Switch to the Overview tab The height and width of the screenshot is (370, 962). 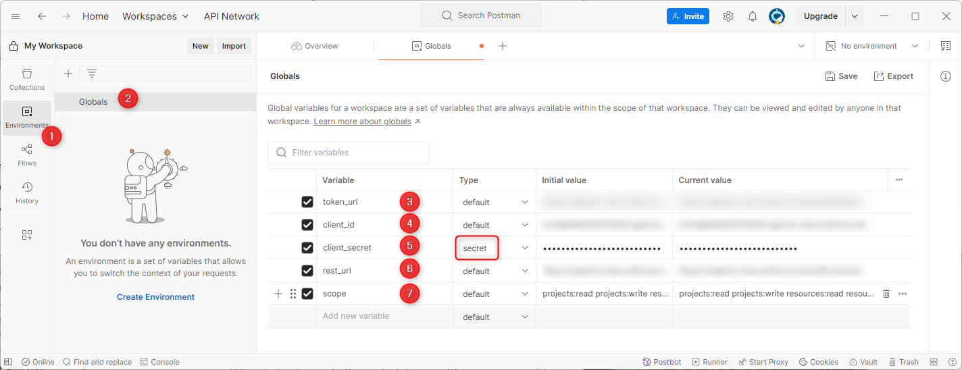pos(315,46)
